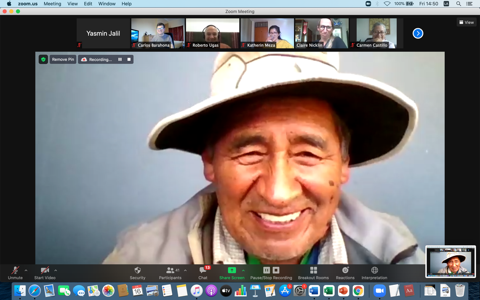Open the Participants panel
The height and width of the screenshot is (300, 480).
click(170, 271)
